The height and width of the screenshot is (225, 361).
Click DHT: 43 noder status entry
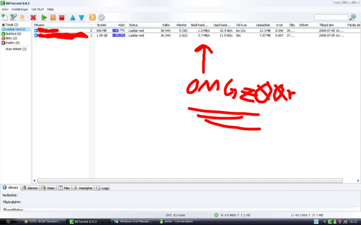[x=176, y=215]
